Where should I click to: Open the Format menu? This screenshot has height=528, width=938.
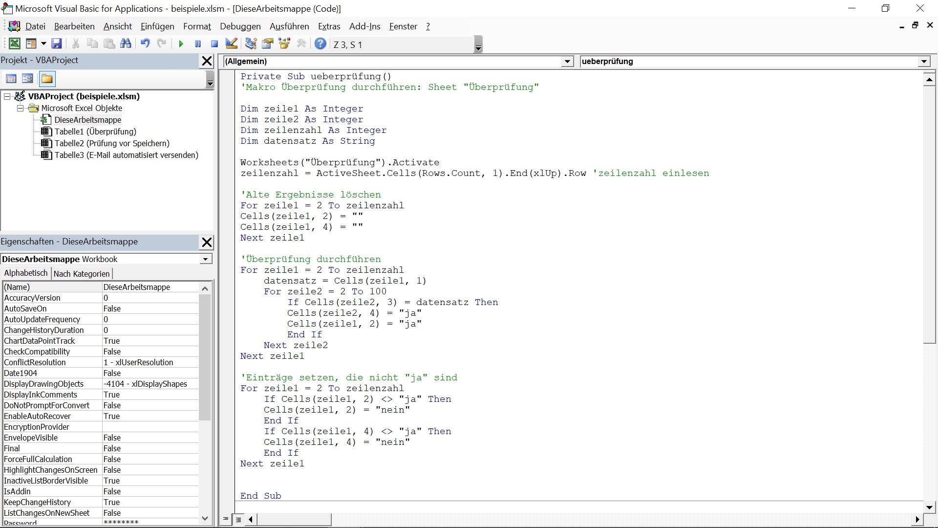197,26
